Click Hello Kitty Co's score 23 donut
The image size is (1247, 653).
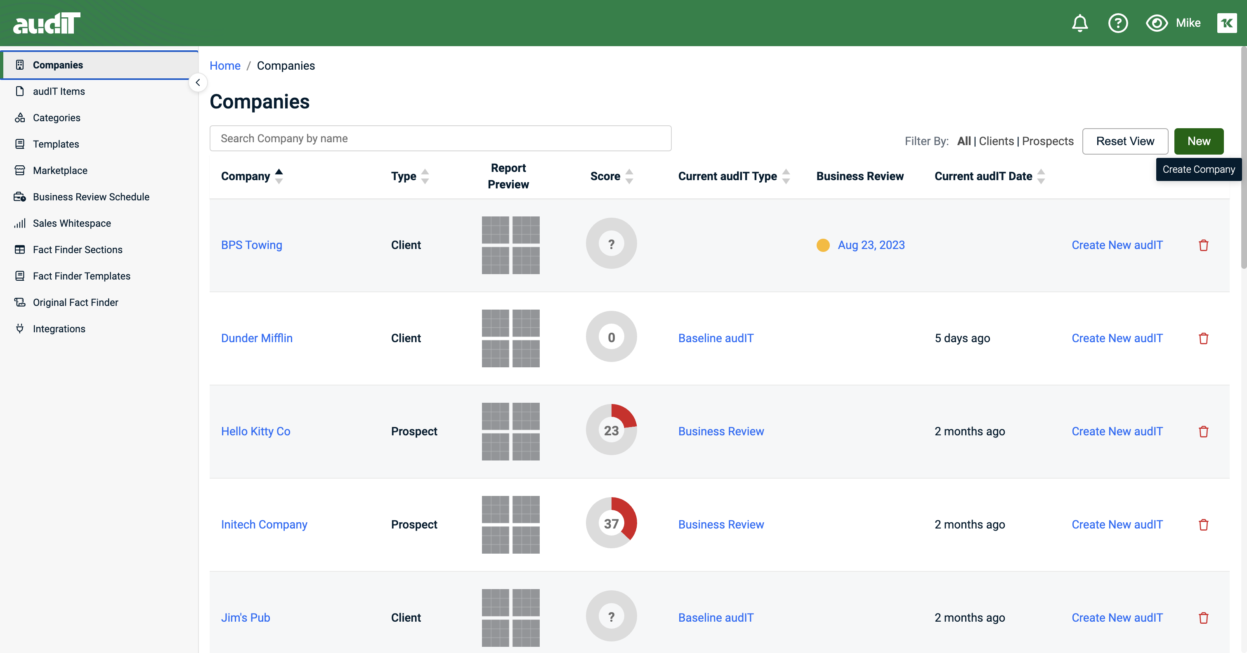[x=611, y=430]
